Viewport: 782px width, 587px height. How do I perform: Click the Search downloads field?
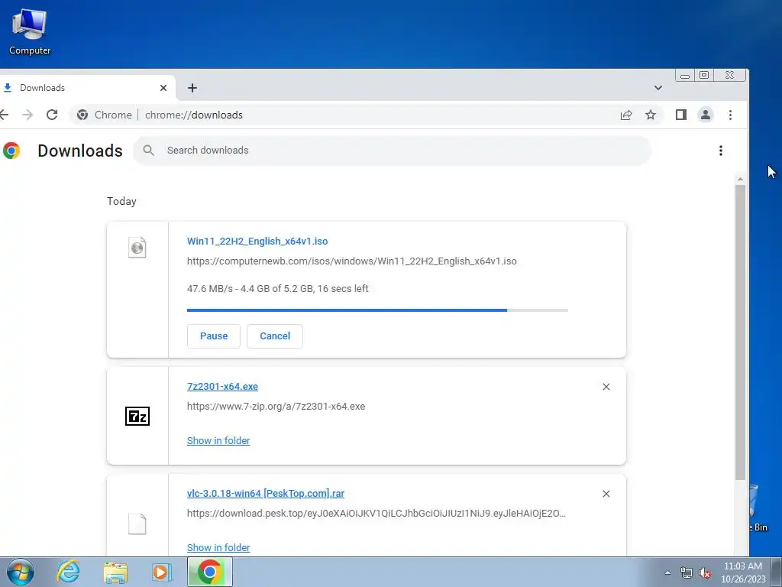tap(392, 151)
